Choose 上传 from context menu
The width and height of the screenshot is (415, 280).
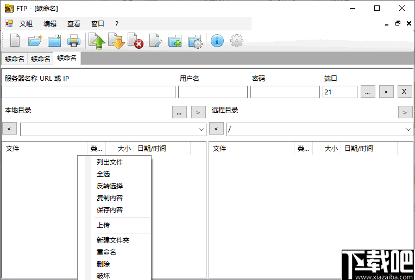pyautogui.click(x=114, y=225)
